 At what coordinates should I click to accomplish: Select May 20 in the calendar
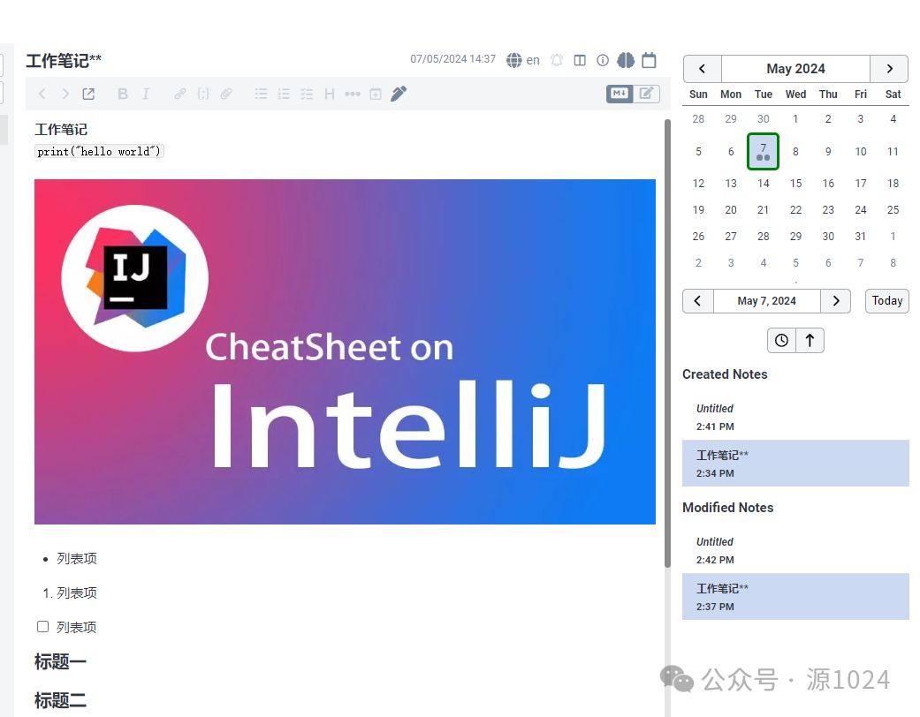click(731, 210)
